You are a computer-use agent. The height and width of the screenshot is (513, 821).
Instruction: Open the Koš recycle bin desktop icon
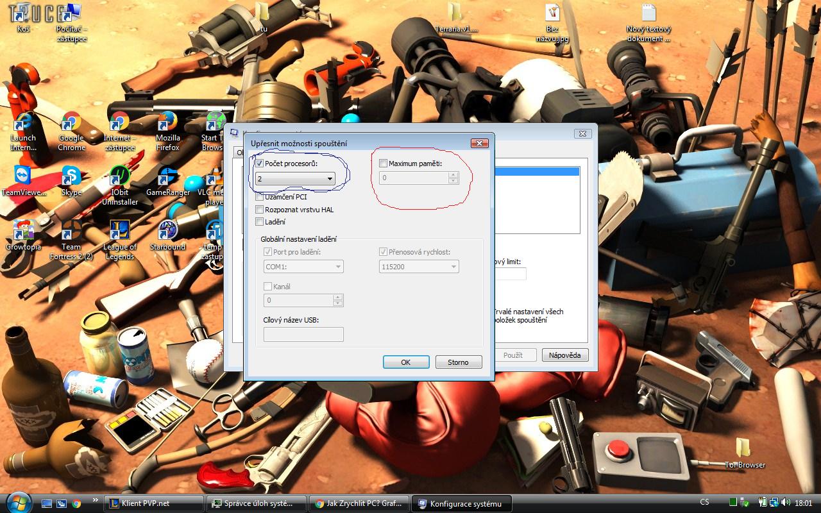24,17
